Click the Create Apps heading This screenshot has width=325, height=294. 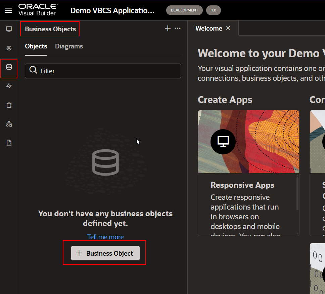[225, 100]
